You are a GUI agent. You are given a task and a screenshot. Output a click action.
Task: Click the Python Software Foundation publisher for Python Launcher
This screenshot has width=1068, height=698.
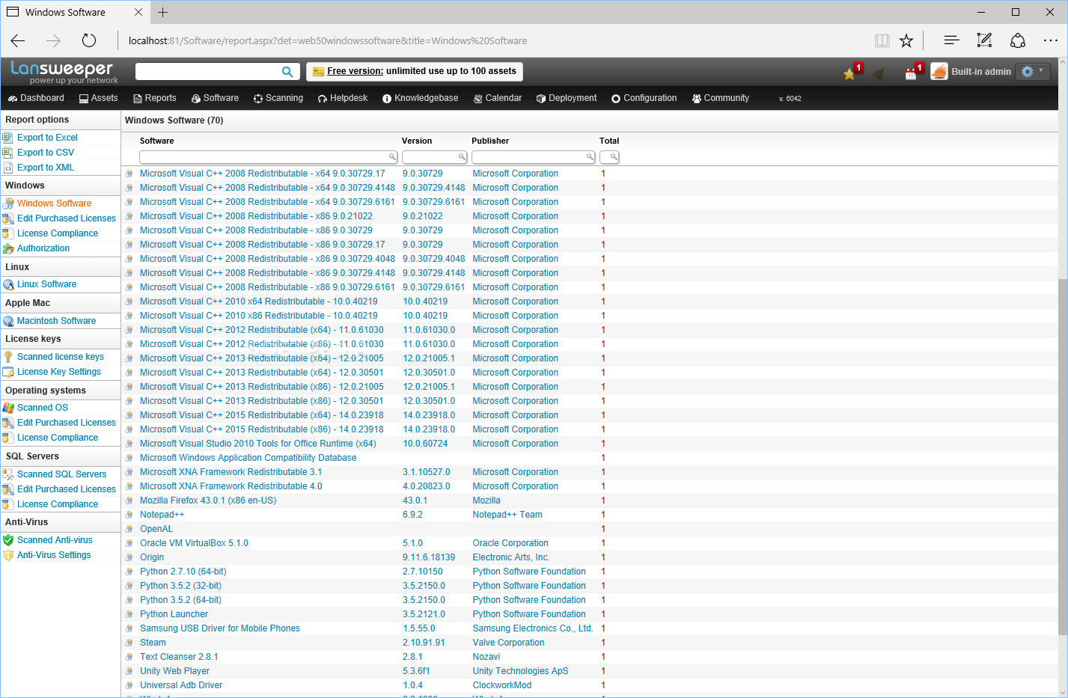(x=529, y=614)
